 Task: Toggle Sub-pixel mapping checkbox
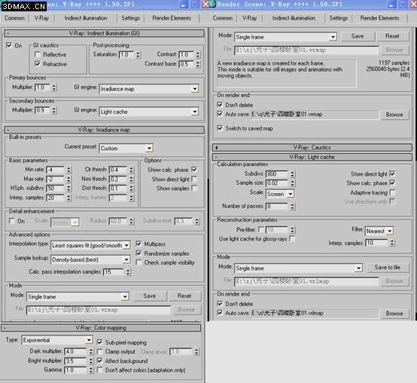click(x=99, y=342)
